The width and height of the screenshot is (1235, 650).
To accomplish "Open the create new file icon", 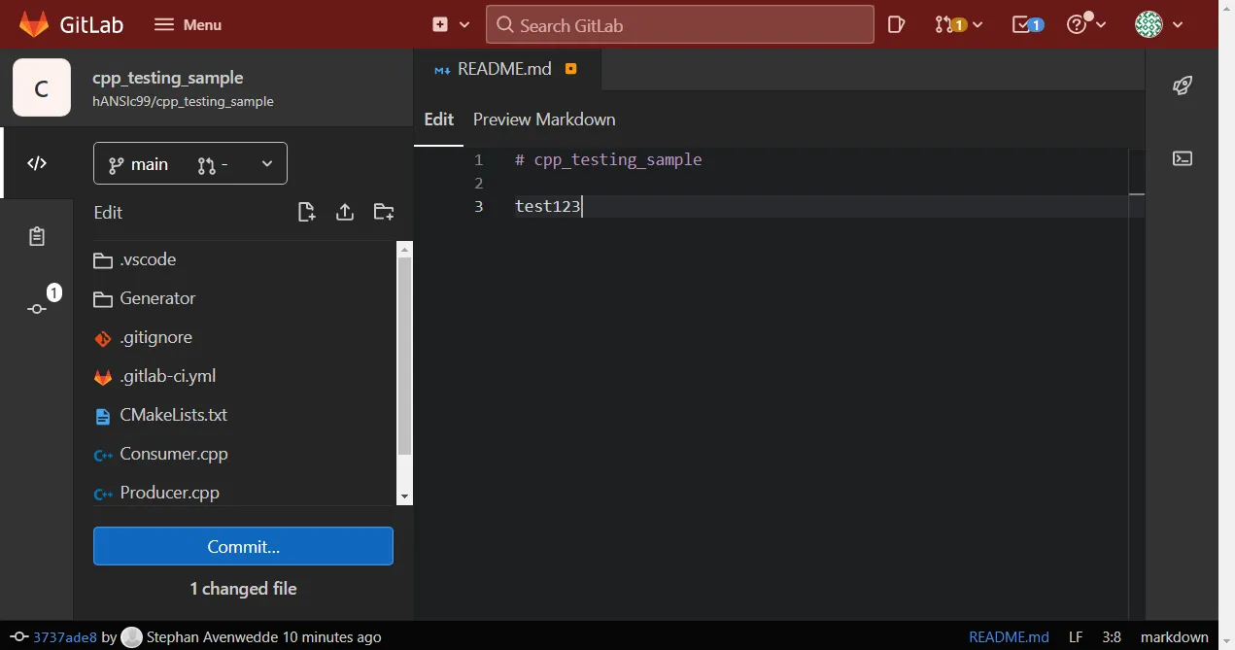I will [x=306, y=212].
